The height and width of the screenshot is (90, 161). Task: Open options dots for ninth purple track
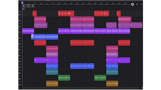pyautogui.click(x=20, y=58)
